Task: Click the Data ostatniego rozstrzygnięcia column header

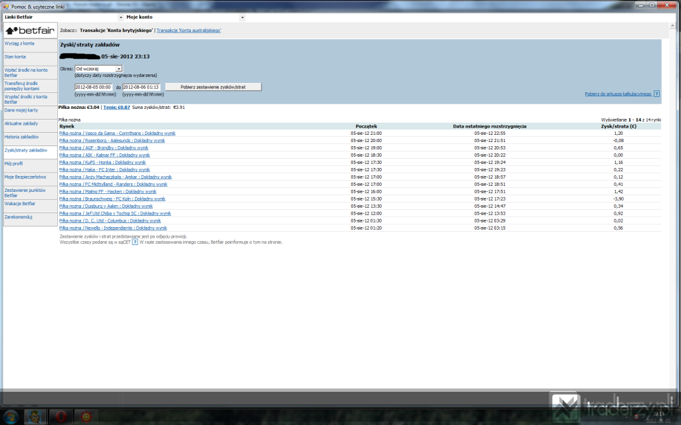Action: click(489, 126)
